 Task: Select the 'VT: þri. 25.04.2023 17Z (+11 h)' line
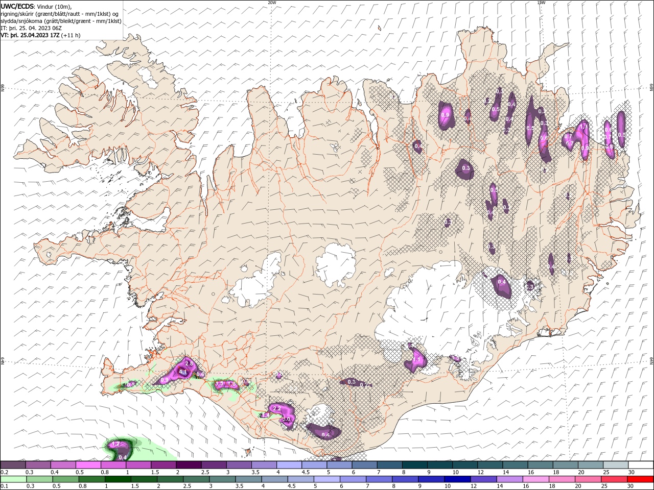(x=40, y=35)
